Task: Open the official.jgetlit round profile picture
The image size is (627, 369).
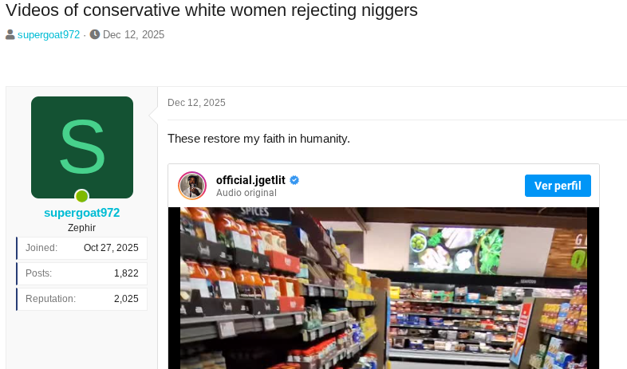Action: coord(192,186)
